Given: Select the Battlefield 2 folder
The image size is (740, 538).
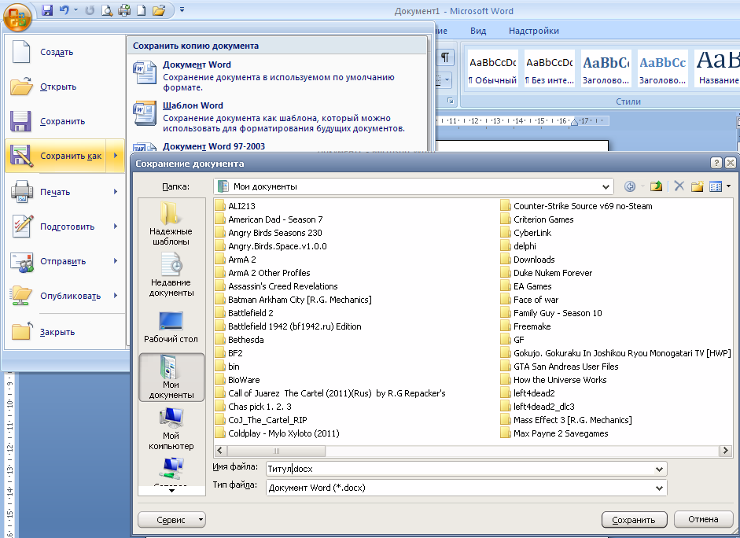Looking at the screenshot, I should tap(244, 313).
